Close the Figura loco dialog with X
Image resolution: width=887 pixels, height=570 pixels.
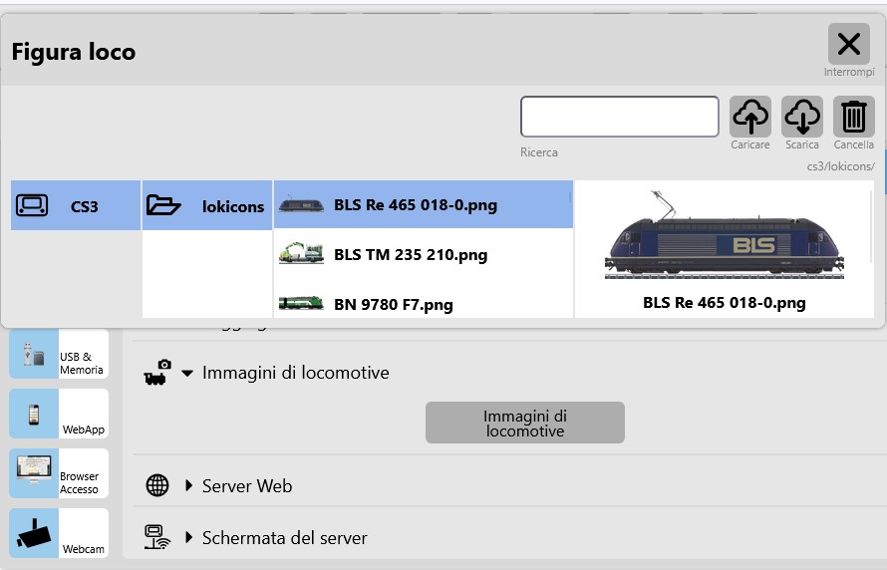coord(848,44)
